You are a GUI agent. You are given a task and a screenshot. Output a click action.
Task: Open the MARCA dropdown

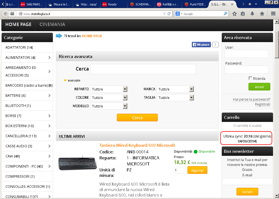pos(175,89)
